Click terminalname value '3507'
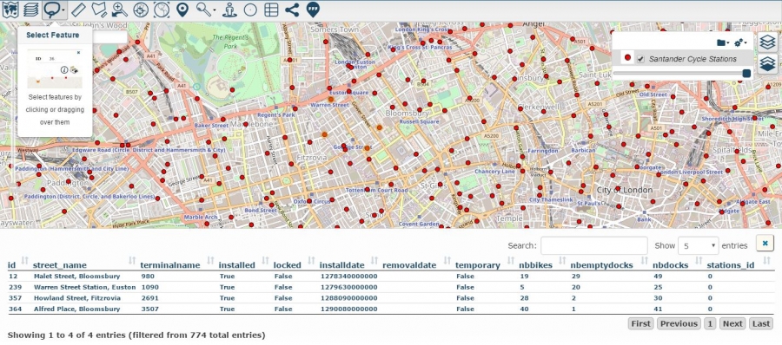The image size is (782, 345). 150,309
